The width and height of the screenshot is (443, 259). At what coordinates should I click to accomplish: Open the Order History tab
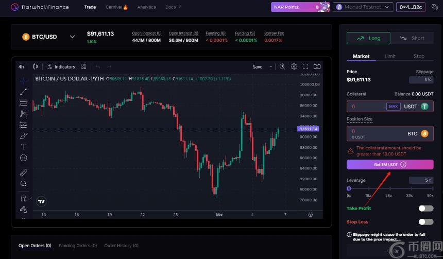coord(122,246)
